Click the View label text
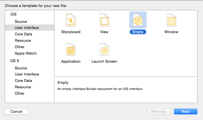Image resolution: width=203 pixels, height=120 pixels. pos(104,32)
